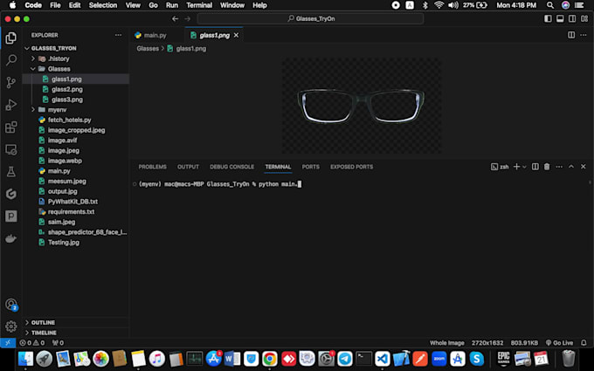This screenshot has width=594, height=371.
Task: Open the Source Control view
Action: (11, 82)
